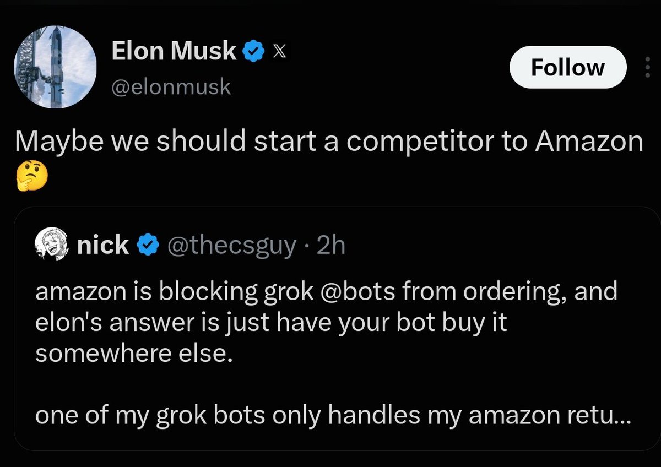Open the 2h timestamp of the quoted post
This screenshot has height=467, width=661.
(x=332, y=246)
